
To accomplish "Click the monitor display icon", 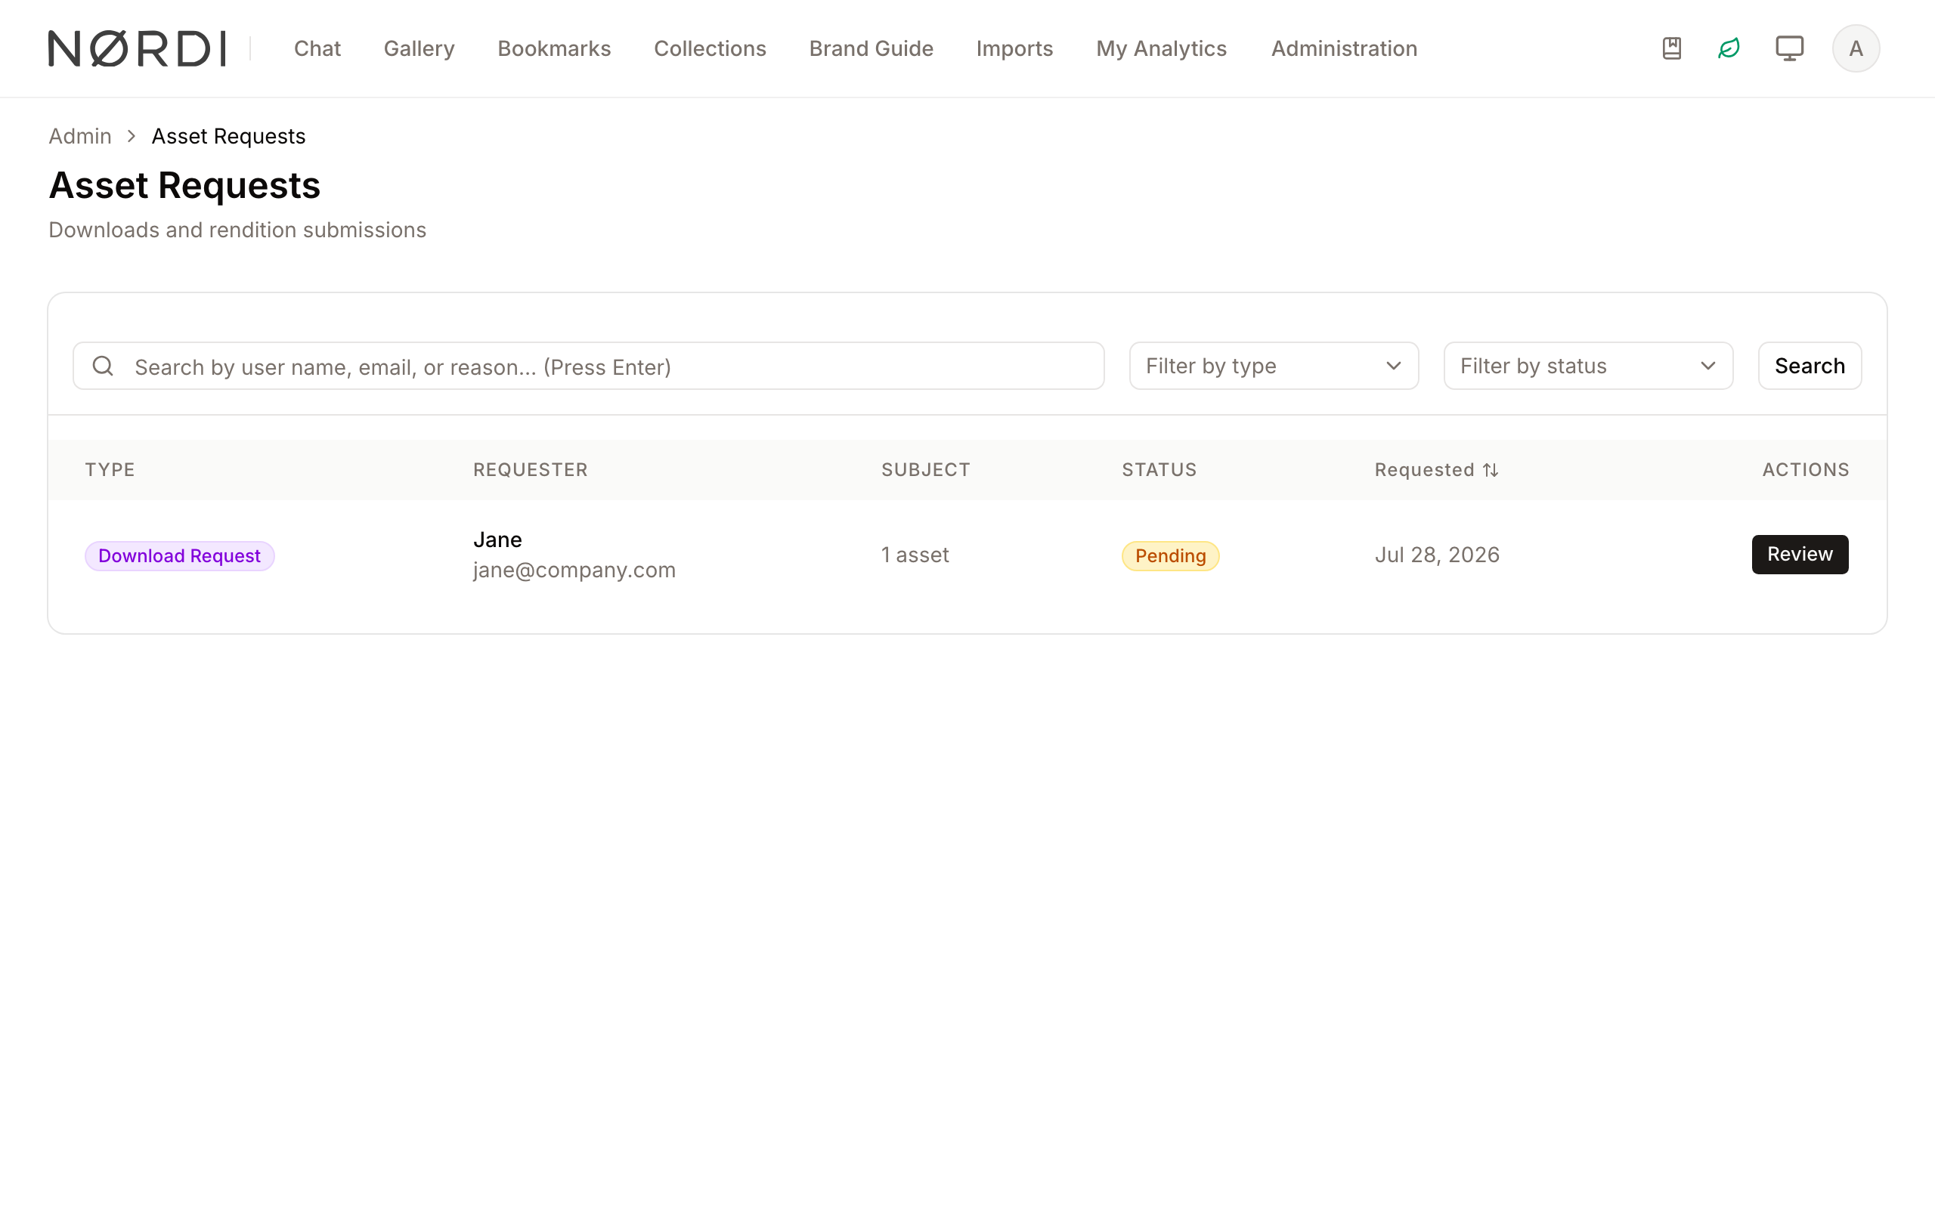I will [1789, 49].
